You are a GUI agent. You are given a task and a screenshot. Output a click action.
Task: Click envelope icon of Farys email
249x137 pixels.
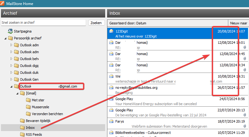click(x=111, y=121)
